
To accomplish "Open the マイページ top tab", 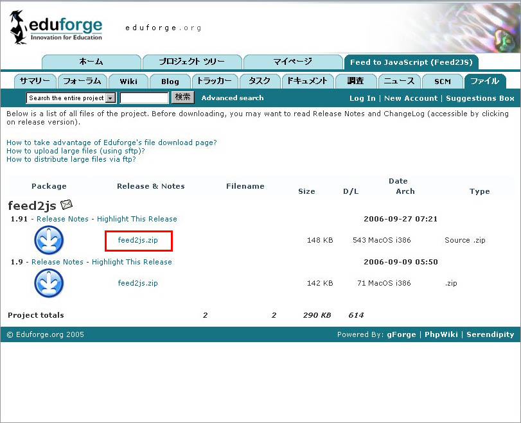I will (x=293, y=62).
